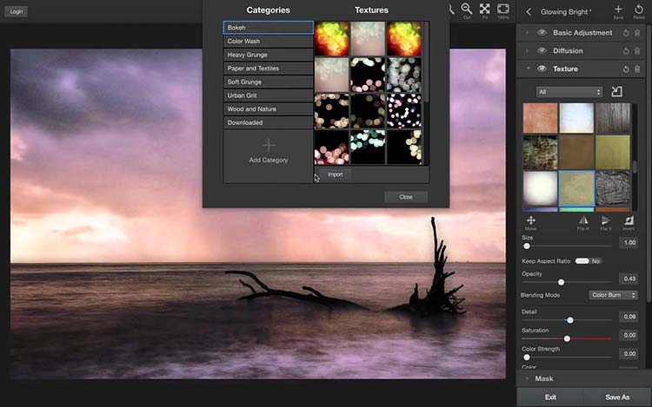Click the Add Category plus icon
Viewport: 652px width, 407px height.
pyautogui.click(x=269, y=145)
